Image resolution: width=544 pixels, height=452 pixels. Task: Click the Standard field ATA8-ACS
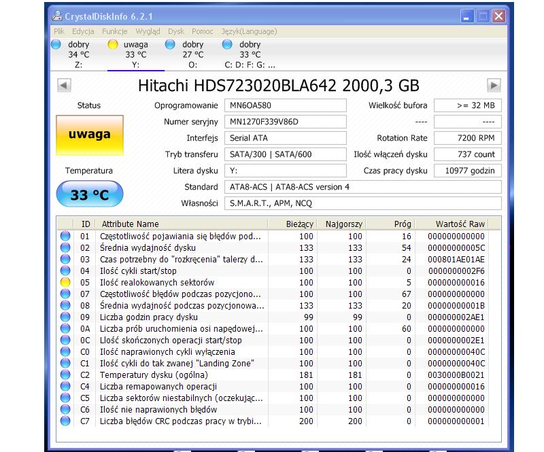point(363,187)
